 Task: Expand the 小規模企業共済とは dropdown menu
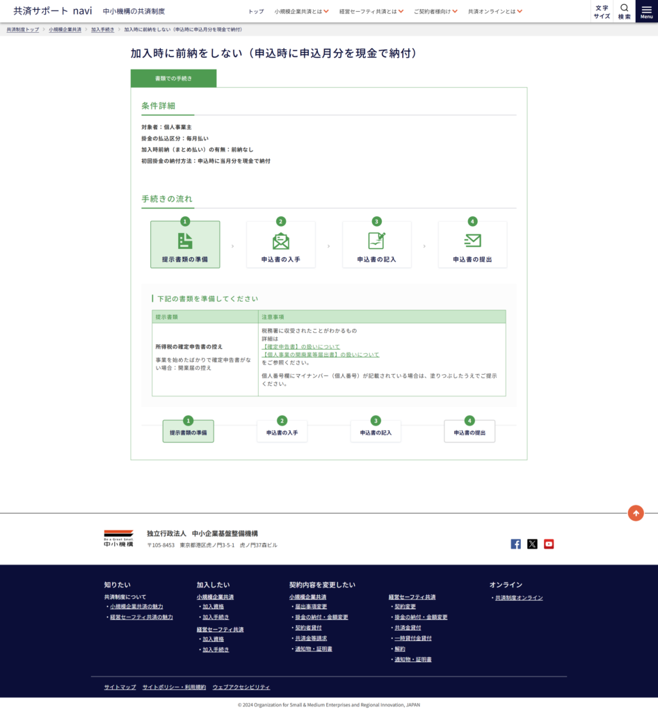point(302,11)
